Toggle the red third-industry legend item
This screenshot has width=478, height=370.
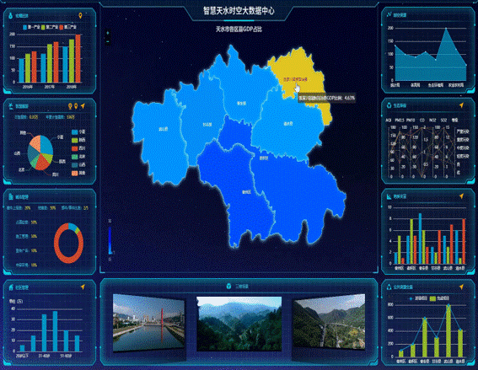point(68,27)
